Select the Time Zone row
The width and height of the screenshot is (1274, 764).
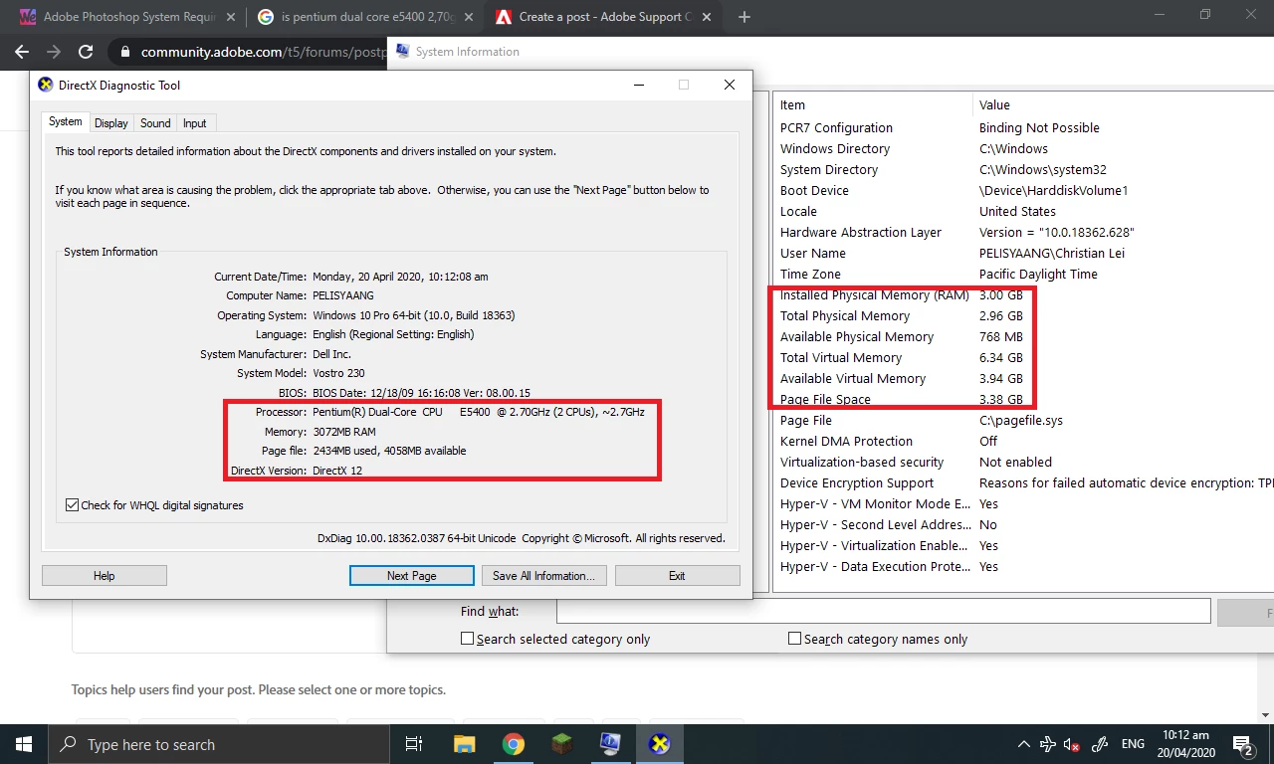[1024, 274]
